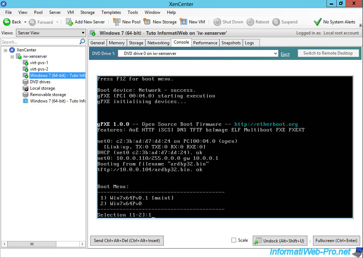Open the DVD Drive 1 dropdown
Screen dimensions: 363x258
point(276,54)
